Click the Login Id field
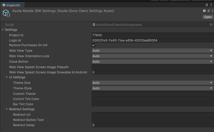 click(x=153, y=40)
